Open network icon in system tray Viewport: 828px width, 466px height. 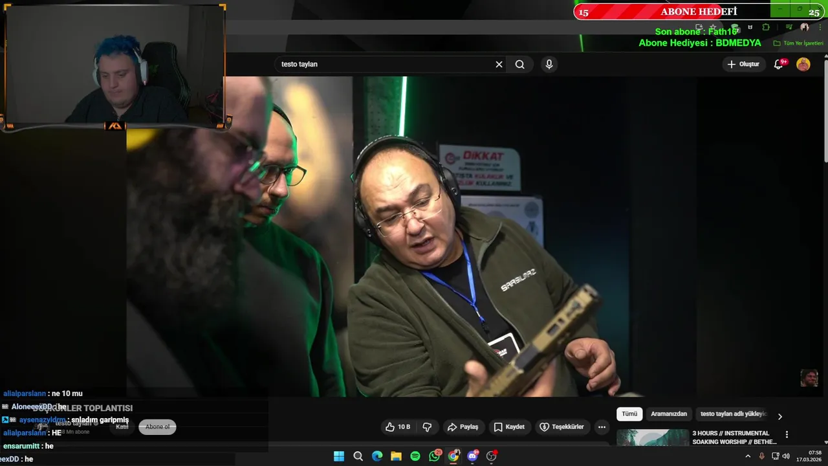point(775,456)
